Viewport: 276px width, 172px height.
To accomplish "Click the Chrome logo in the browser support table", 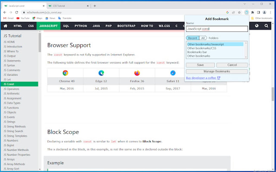I will pyautogui.click(x=65, y=73).
